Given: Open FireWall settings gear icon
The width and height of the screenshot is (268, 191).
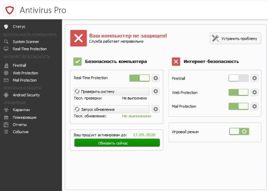Looking at the screenshot, I should coord(254,78).
